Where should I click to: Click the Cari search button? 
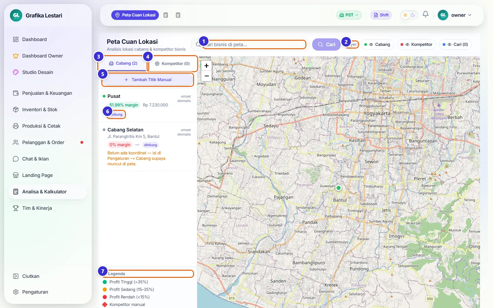point(326,44)
